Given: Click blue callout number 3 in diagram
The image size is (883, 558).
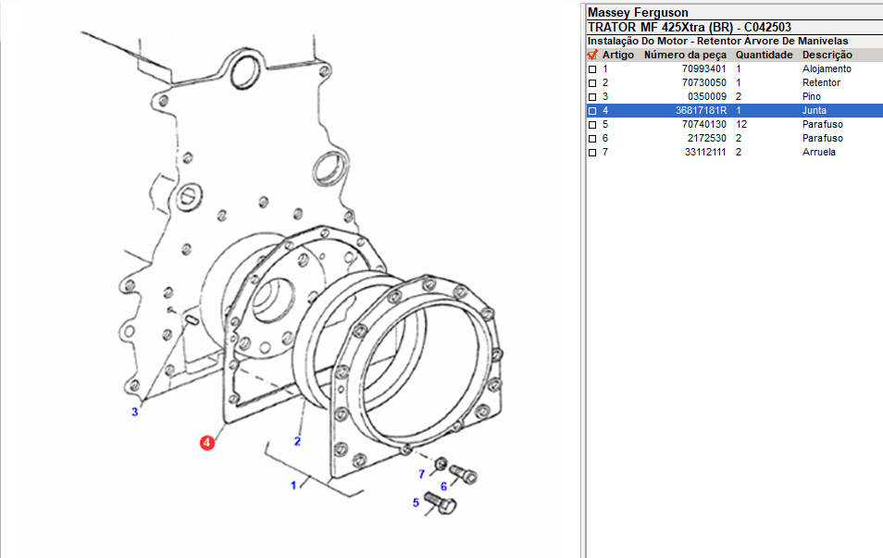Looking at the screenshot, I should 134,412.
